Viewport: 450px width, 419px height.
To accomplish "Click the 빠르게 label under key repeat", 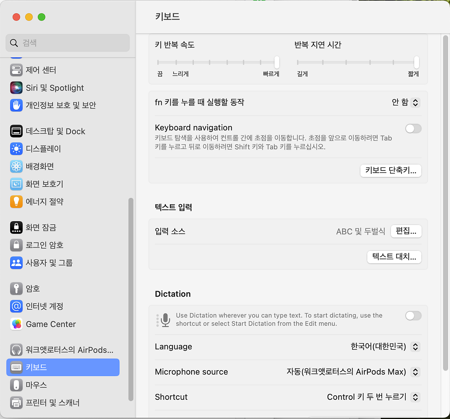I will tap(271, 74).
